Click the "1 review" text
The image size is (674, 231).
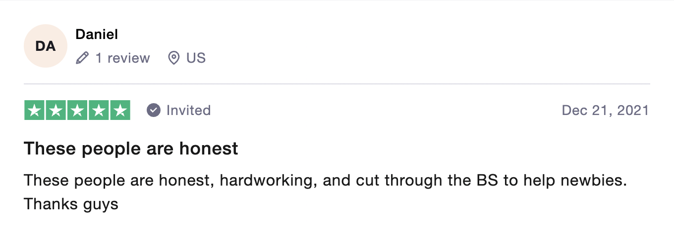122,58
